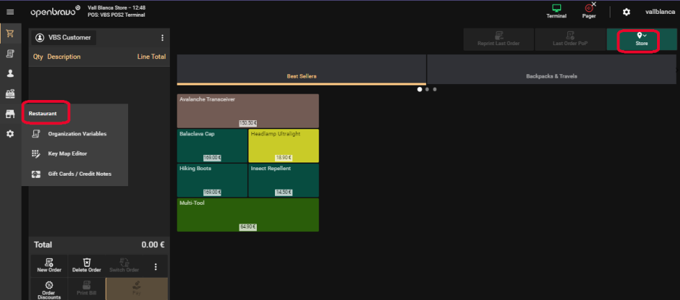Open the hamburger main menu
The height and width of the screenshot is (300, 680).
pos(10,12)
